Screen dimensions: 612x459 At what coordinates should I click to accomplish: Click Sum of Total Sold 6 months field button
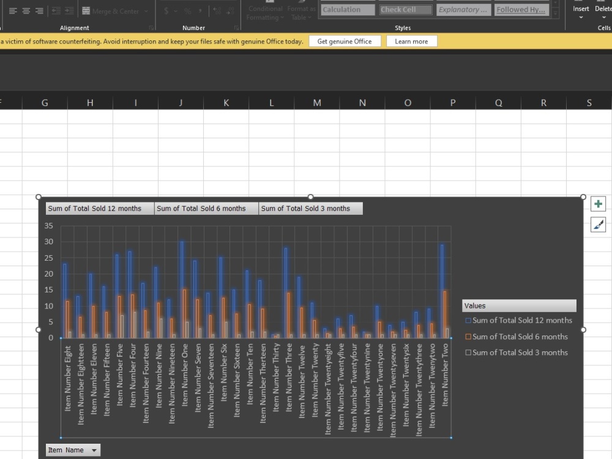coord(206,209)
